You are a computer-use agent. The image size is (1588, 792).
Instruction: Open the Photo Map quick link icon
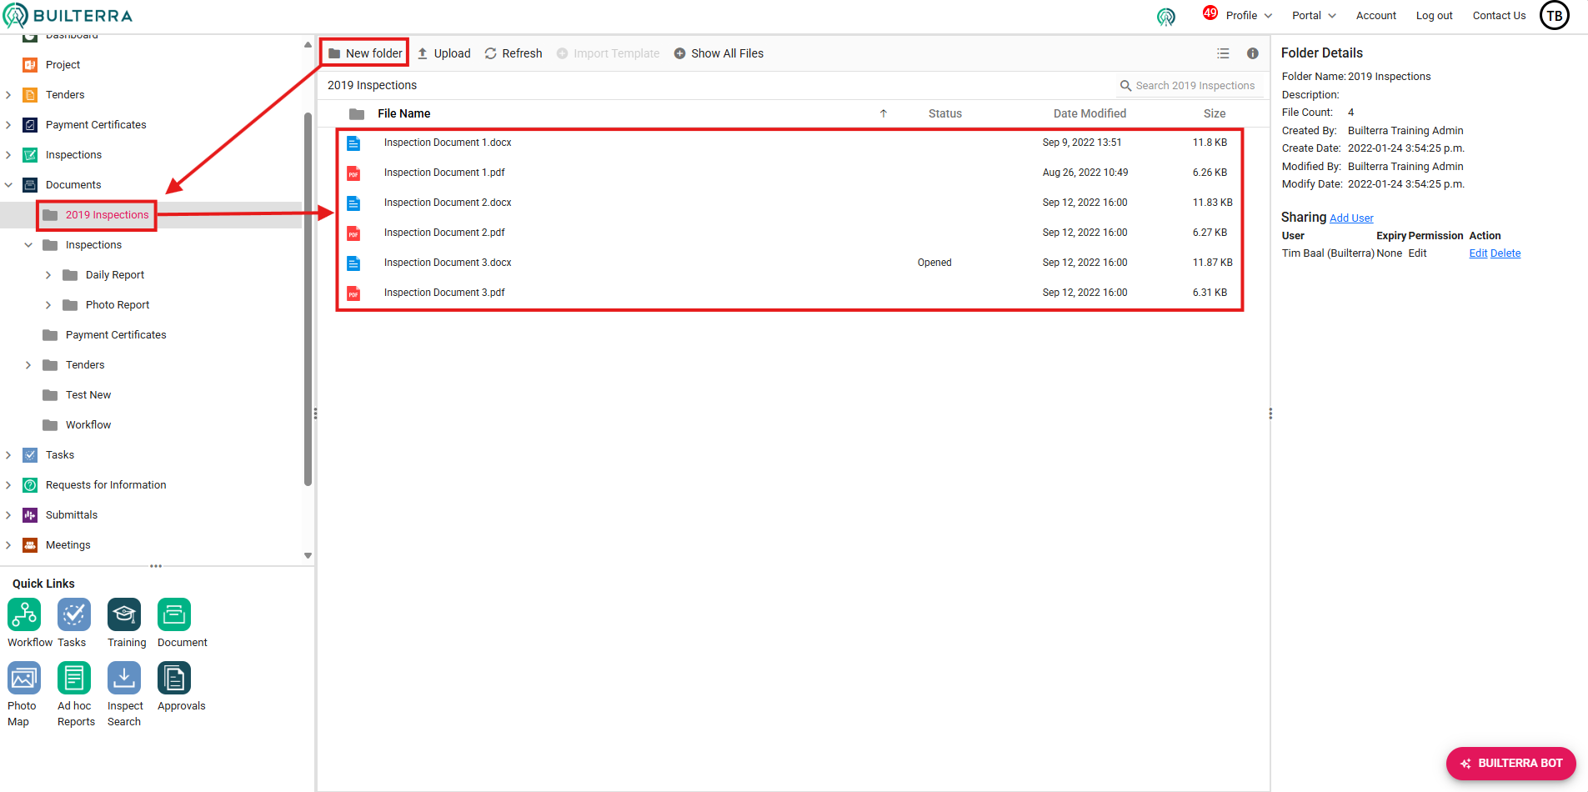[x=24, y=678]
